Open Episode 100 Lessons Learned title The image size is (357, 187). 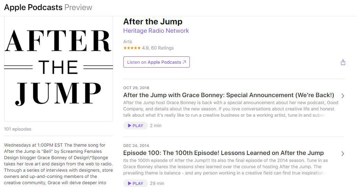(224, 153)
